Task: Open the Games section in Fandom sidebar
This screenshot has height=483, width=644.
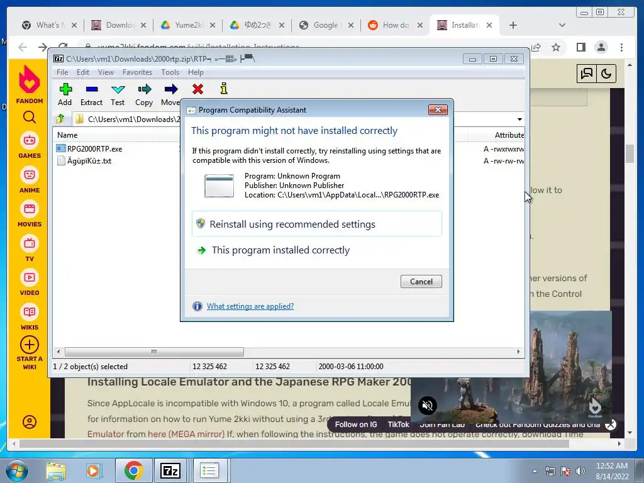Action: coord(29,145)
